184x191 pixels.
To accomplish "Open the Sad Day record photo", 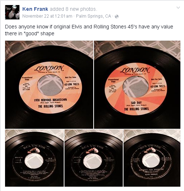I will click(137, 85).
